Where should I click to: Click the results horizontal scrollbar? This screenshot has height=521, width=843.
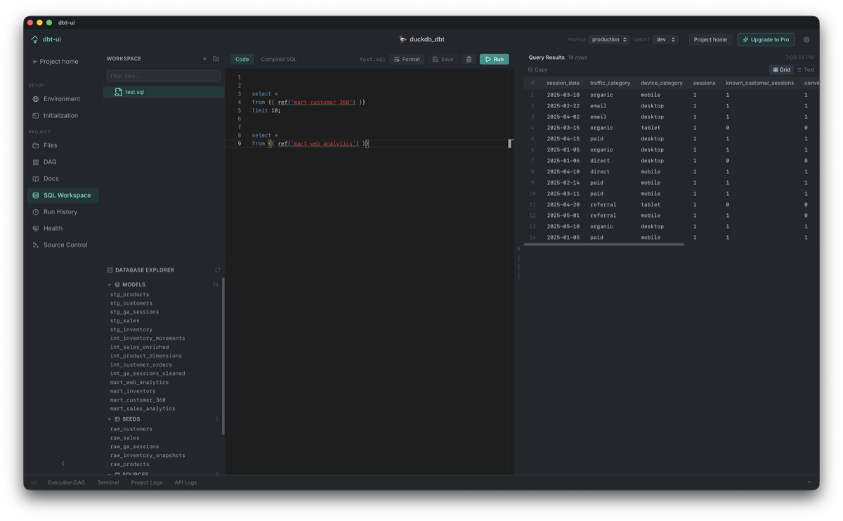tap(604, 244)
